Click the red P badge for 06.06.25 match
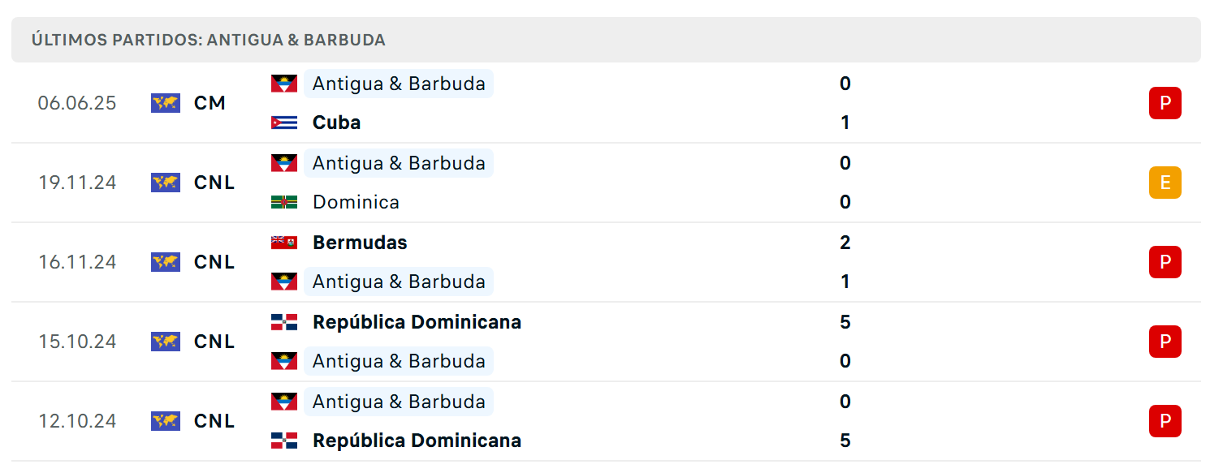The width and height of the screenshot is (1210, 473). click(x=1165, y=103)
